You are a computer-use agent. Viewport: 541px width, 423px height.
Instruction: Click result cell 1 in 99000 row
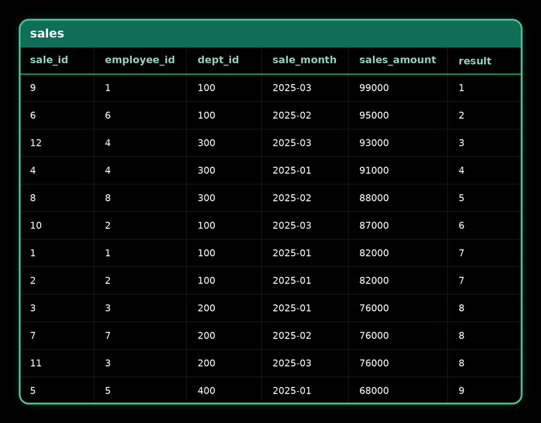(461, 88)
